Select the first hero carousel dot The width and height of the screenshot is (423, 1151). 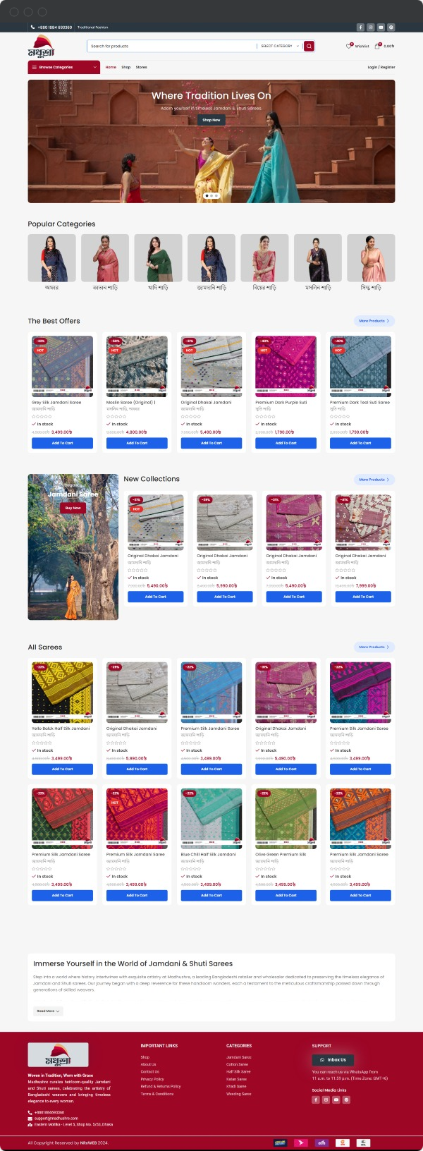click(207, 195)
